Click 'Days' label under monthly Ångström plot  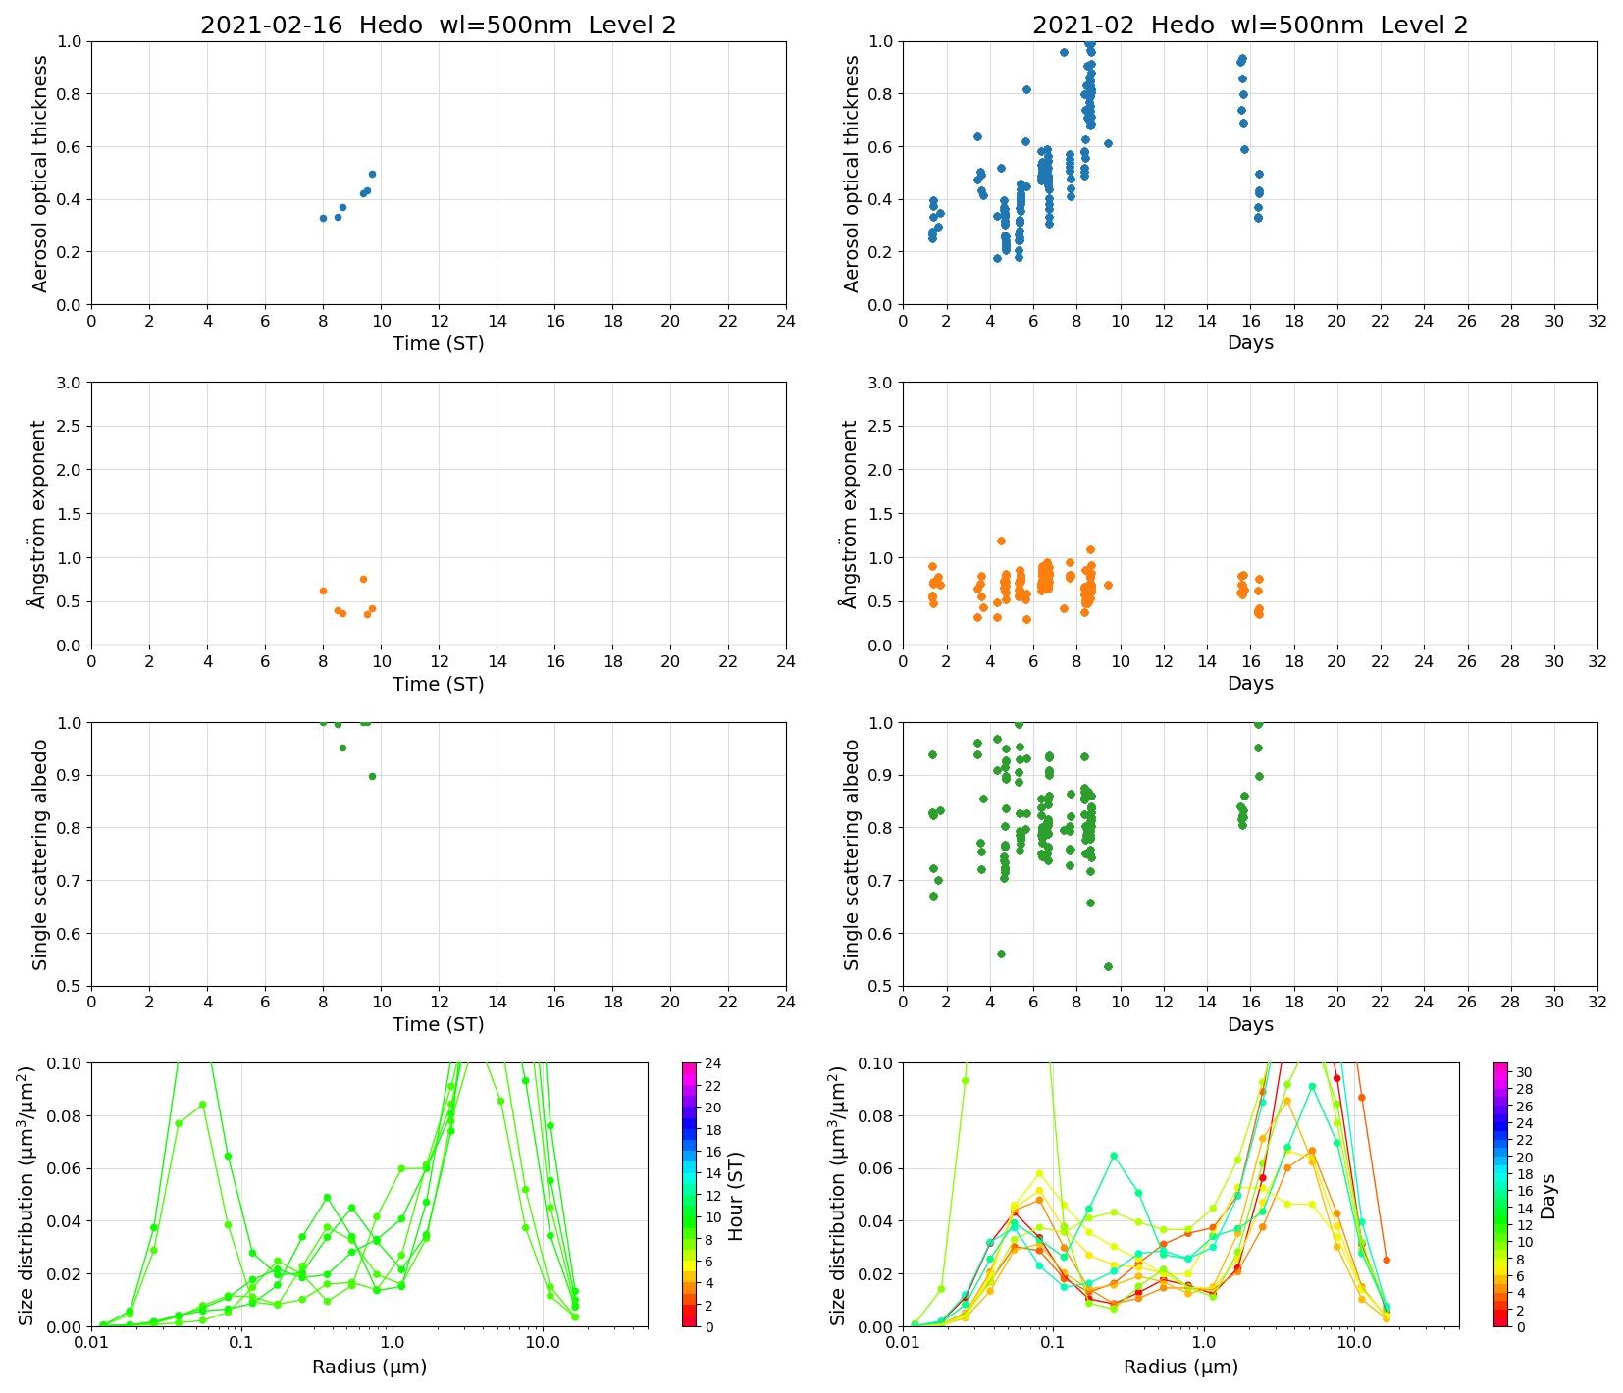[1250, 684]
